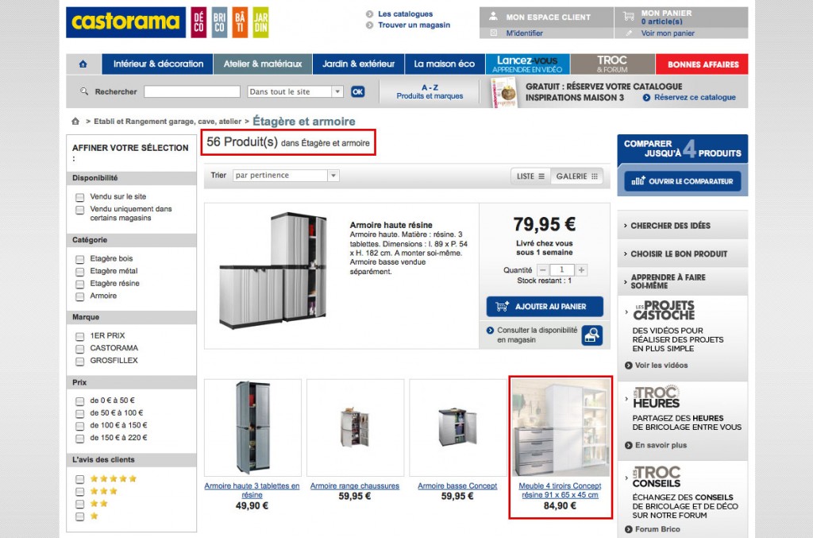813x538 pixels.
Task: Click the Mon Espace Client person icon
Action: click(494, 17)
